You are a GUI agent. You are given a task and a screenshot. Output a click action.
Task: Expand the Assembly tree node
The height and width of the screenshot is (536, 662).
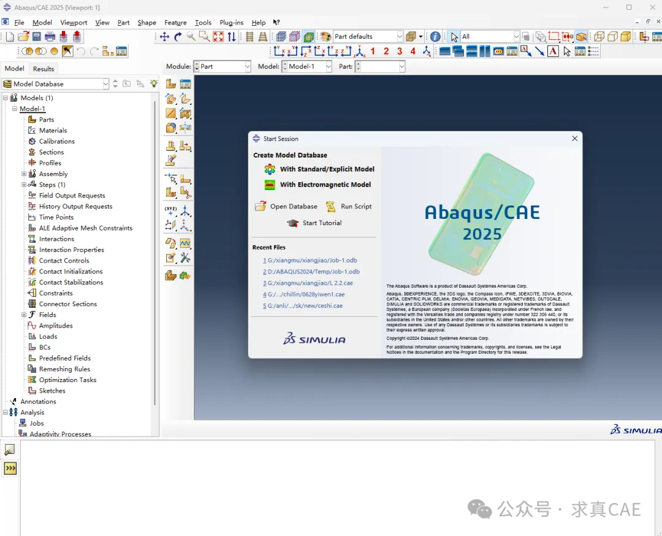tap(24, 174)
